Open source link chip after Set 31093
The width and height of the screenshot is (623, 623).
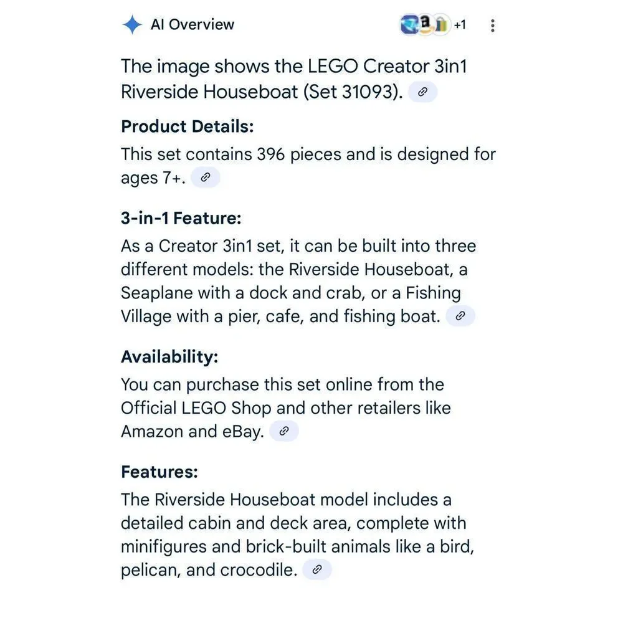pos(423,92)
